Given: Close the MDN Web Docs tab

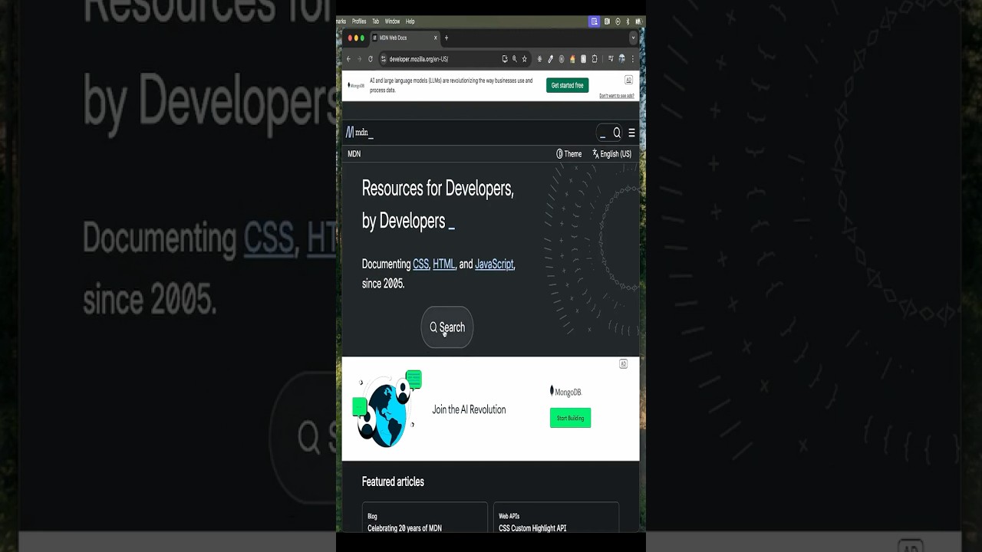Looking at the screenshot, I should pos(436,38).
